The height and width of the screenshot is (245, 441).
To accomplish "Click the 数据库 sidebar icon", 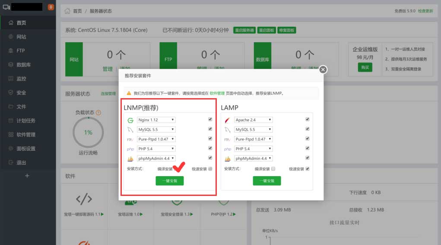I will click(11, 65).
